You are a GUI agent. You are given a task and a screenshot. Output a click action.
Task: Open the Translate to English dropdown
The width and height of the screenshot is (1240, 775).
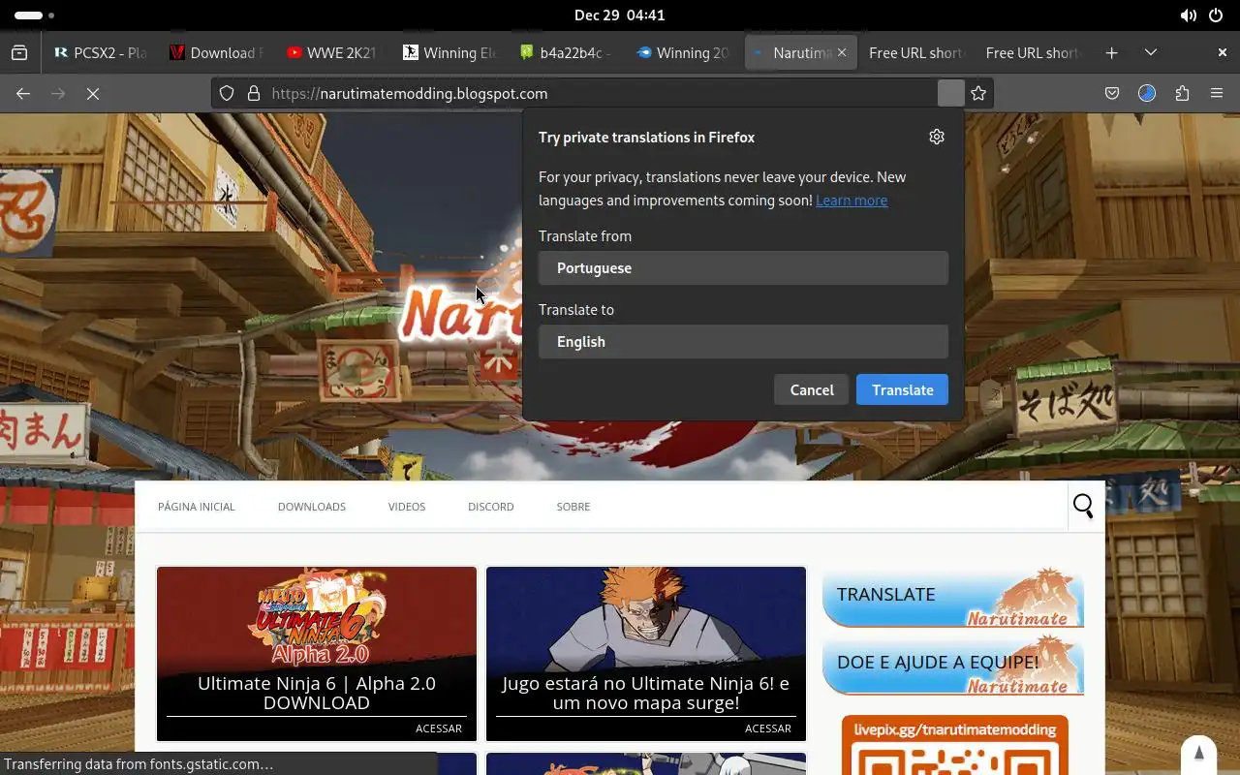(x=743, y=342)
